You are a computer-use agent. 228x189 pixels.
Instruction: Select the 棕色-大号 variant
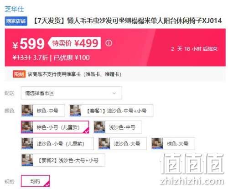(x=173, y=144)
